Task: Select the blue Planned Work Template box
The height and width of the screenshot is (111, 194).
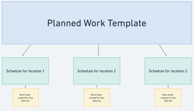Action: tap(97, 23)
